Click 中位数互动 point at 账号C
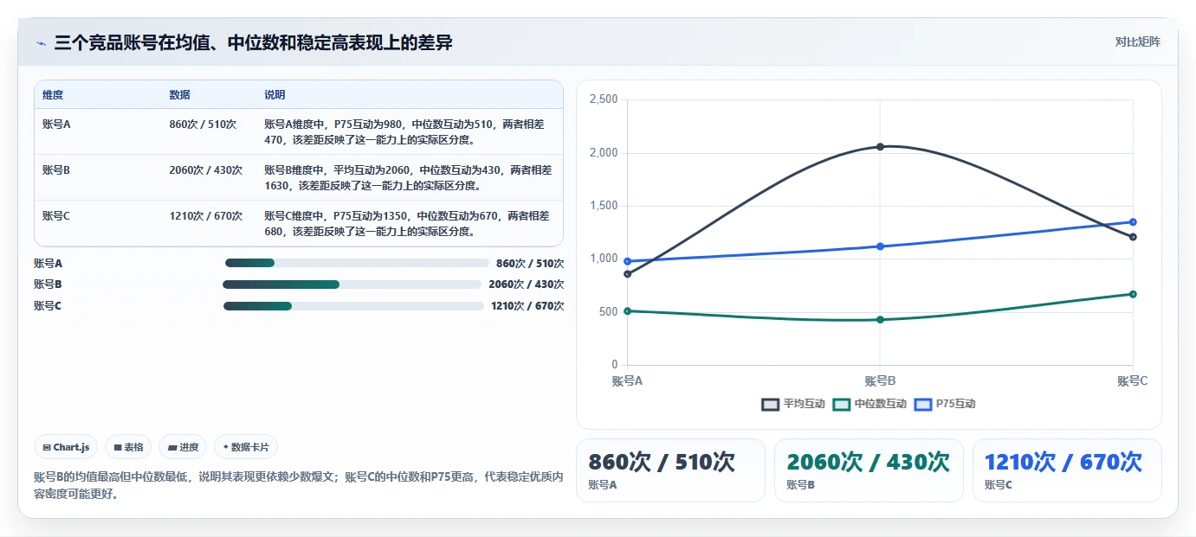Viewport: 1196px width, 537px height. (x=1133, y=294)
